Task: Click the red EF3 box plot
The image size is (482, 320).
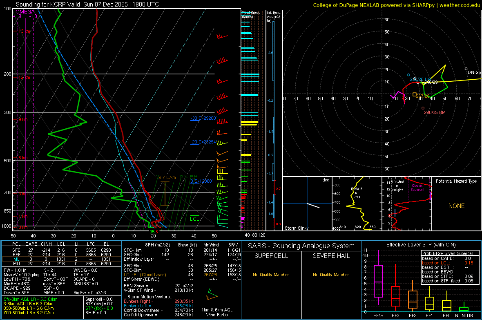Action: tap(395, 288)
